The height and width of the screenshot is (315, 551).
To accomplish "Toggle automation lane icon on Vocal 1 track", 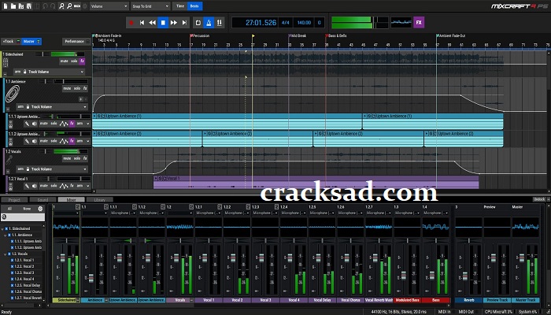I will coord(64,186).
